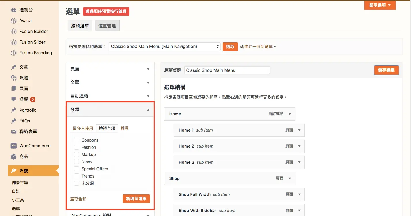Check the Coupons category checkbox
411x216 pixels.
[x=77, y=140]
